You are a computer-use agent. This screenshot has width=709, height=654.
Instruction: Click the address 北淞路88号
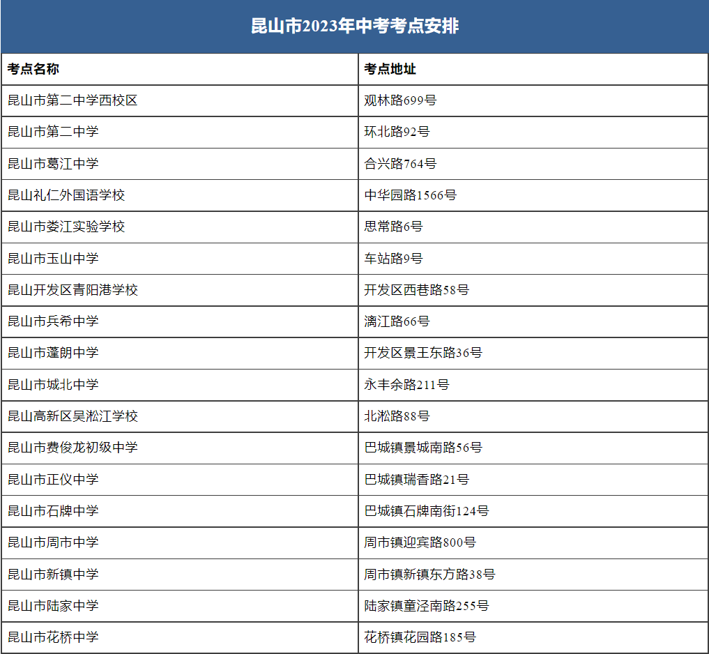(x=397, y=416)
